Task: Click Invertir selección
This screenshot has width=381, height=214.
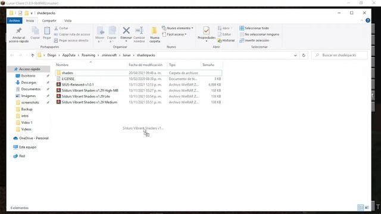Action: [x=254, y=40]
